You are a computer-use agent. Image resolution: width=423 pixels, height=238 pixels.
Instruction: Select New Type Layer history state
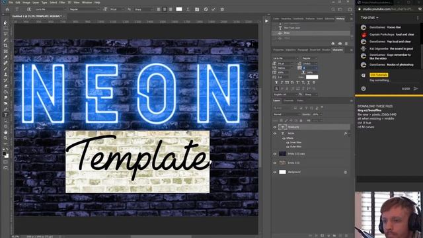[x=311, y=28]
